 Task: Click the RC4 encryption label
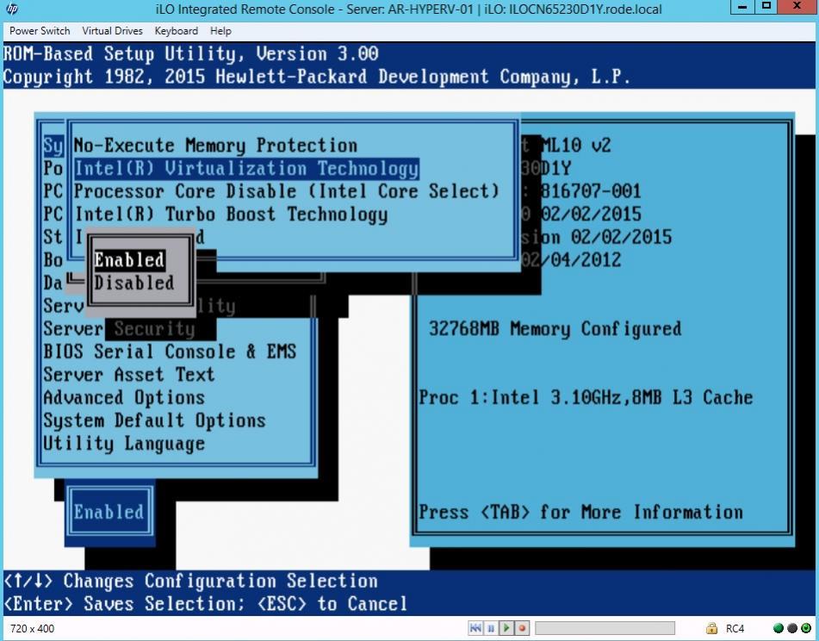[x=735, y=628]
